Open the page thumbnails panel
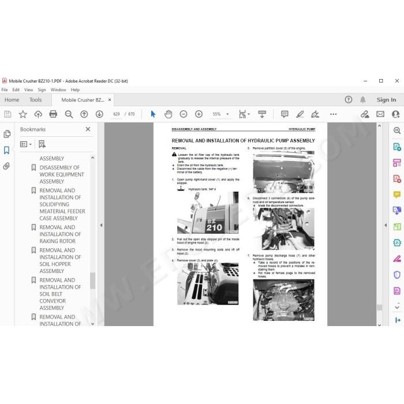Image resolution: width=404 pixels, height=404 pixels. (x=7, y=134)
